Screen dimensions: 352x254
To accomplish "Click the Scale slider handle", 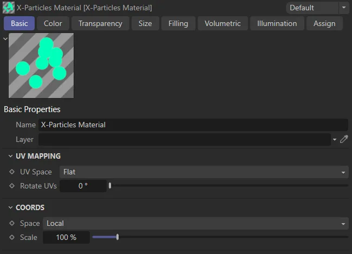I will click(x=118, y=237).
